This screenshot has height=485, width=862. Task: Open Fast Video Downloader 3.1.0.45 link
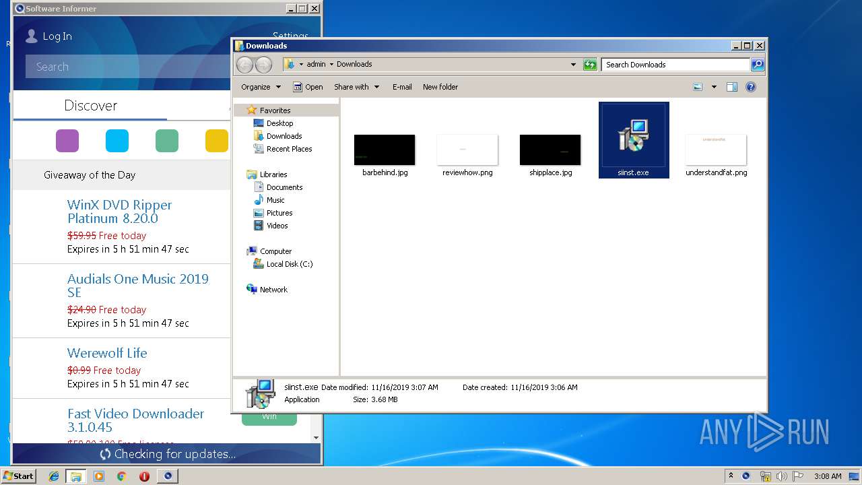(135, 420)
